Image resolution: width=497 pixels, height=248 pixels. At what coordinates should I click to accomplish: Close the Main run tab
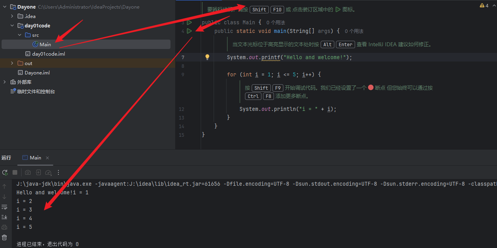coord(47,158)
